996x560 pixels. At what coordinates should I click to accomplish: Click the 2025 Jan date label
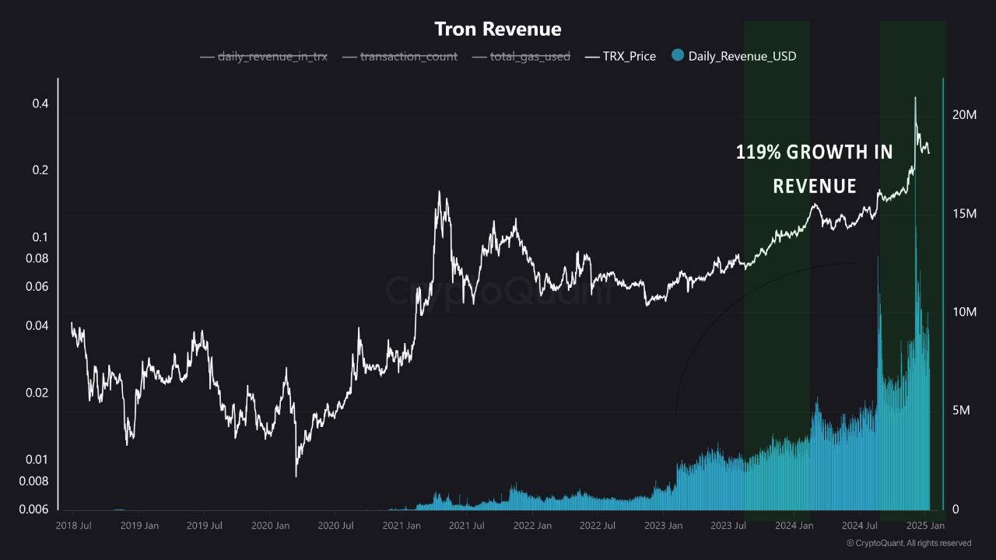(926, 526)
